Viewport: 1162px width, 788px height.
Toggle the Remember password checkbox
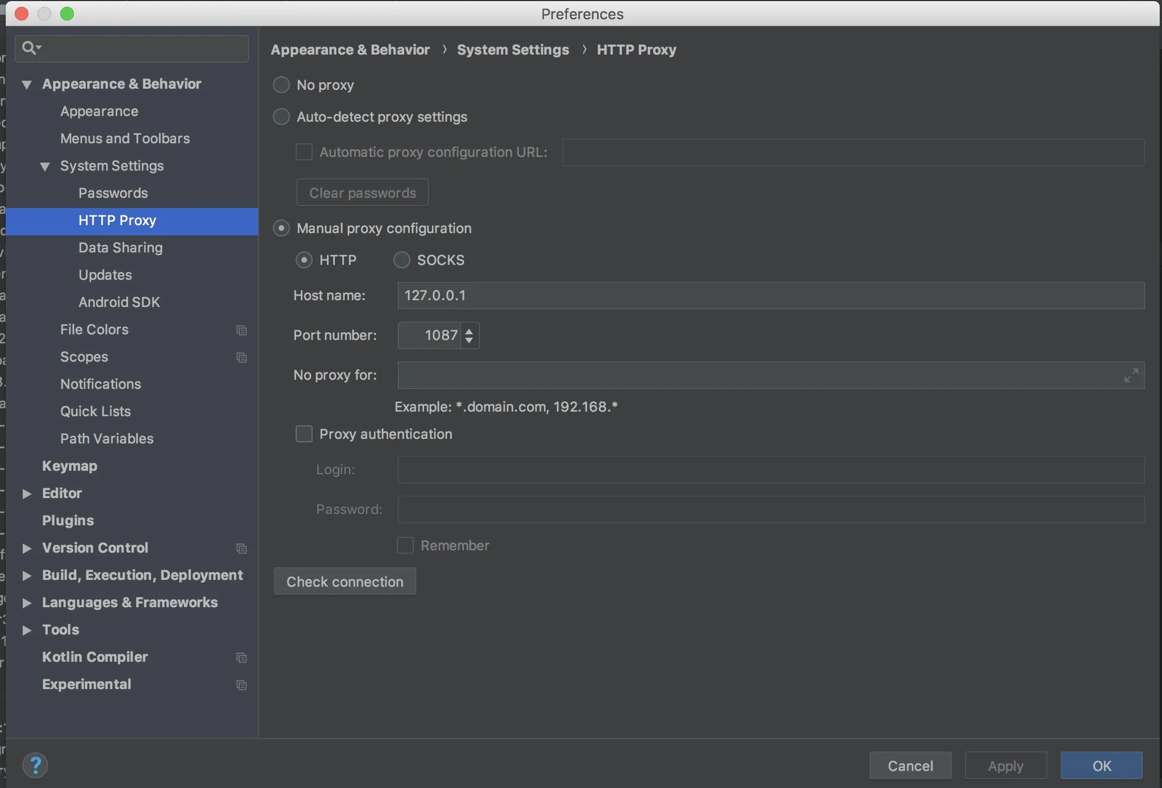(x=405, y=545)
